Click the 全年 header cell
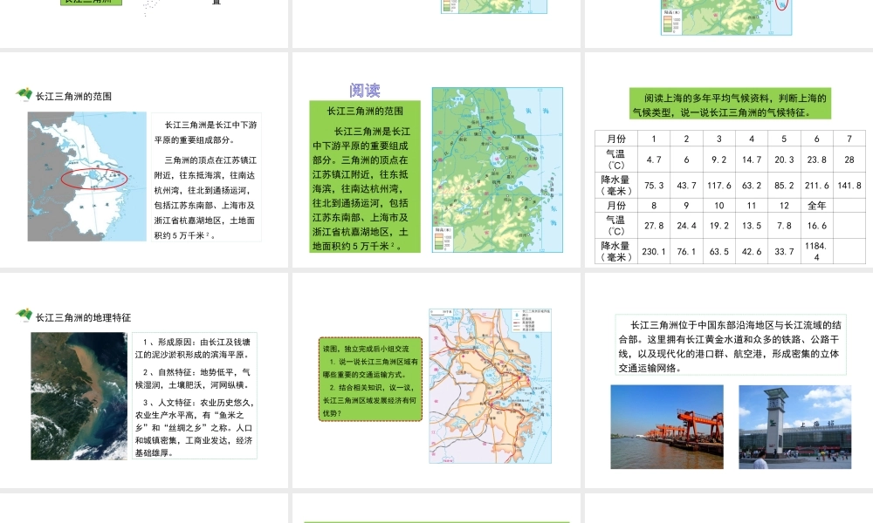 (817, 205)
